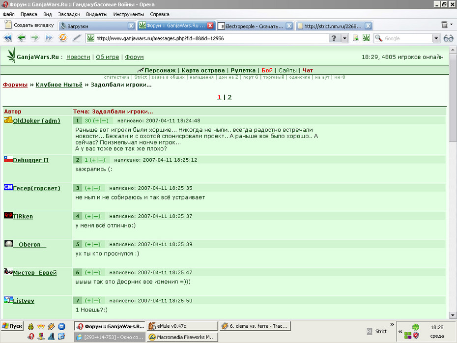Close the Загрузки tab
457x343 pixels.
131,26
